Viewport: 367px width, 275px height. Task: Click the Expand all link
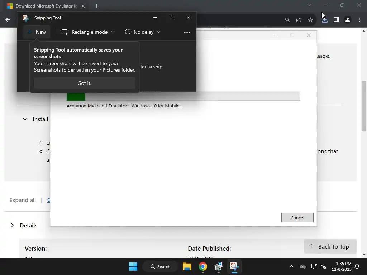point(23,200)
